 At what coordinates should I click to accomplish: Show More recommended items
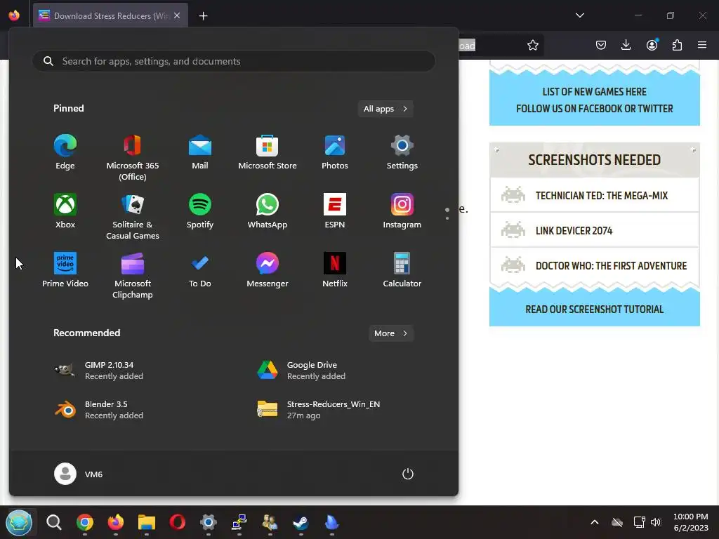390,333
